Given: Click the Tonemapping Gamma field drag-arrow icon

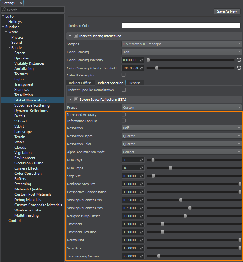Looking at the screenshot, I should (x=141, y=256).
